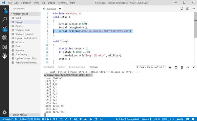Click the upload to remote cloud icon

(x=76, y=119)
